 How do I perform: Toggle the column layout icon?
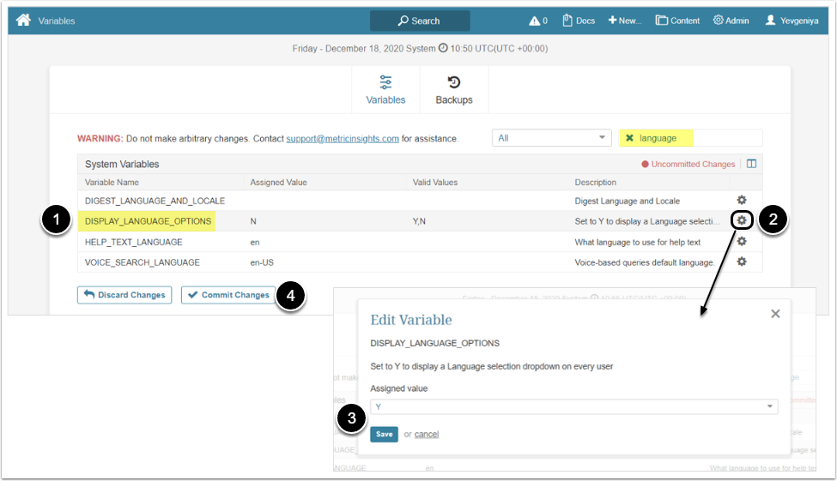click(751, 164)
